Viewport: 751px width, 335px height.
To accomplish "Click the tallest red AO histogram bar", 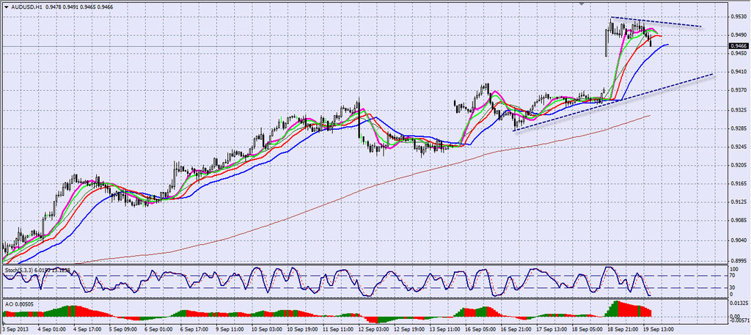I will (x=617, y=309).
